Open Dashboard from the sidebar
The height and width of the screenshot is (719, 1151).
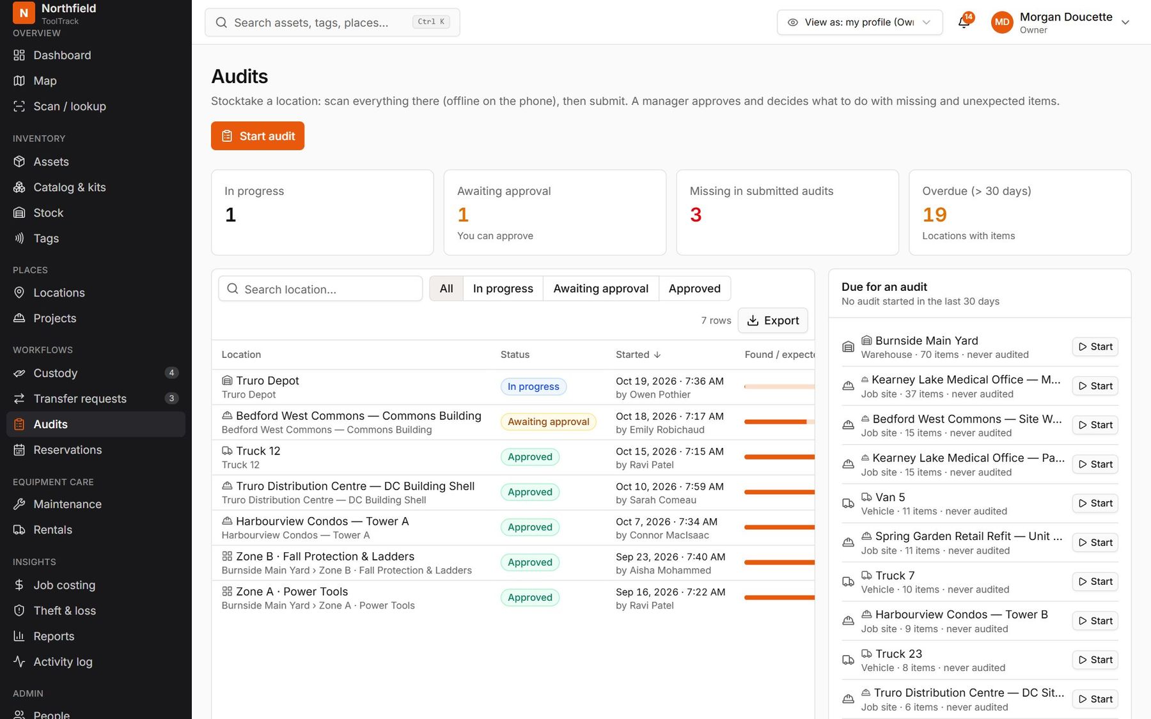(96, 55)
